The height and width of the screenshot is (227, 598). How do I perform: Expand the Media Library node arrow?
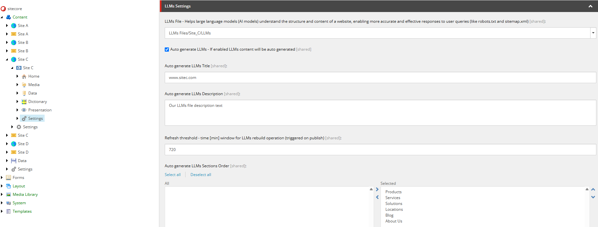coord(2,195)
